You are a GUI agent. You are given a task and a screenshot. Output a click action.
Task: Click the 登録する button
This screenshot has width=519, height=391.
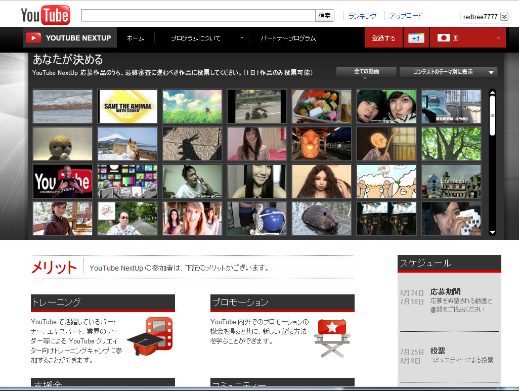click(x=383, y=38)
